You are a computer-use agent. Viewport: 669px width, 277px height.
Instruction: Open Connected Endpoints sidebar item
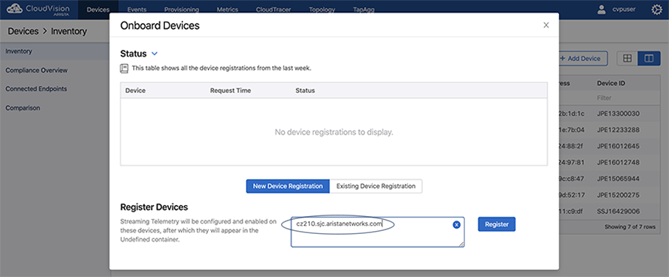click(x=36, y=89)
